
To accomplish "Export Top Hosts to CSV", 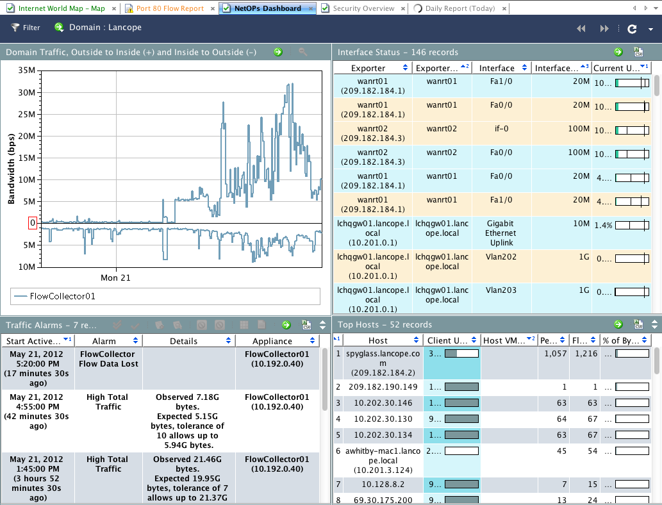I will click(638, 325).
